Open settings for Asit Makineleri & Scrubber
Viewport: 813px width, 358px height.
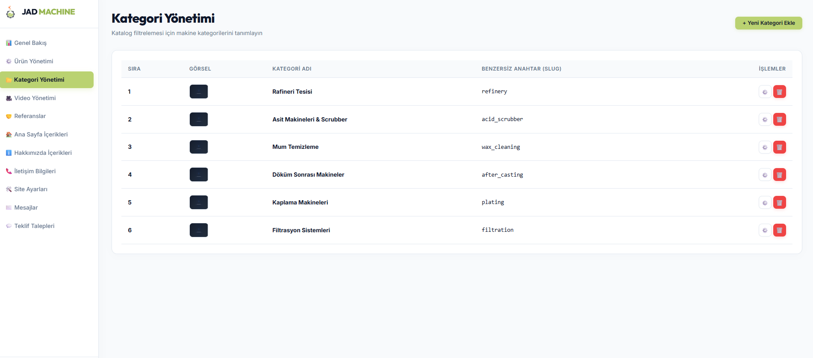pos(765,119)
